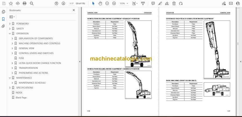Open MAINTENANCE SCHEDULE bookmark label

[32, 83]
